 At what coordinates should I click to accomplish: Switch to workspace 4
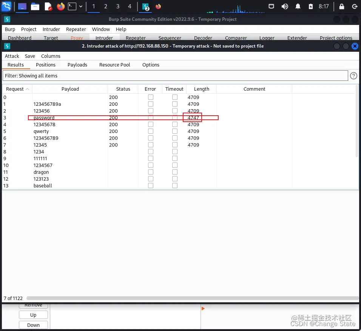[130, 6]
